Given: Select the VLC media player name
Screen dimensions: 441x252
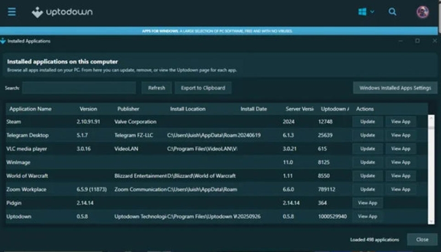Looking at the screenshot, I should (x=26, y=149).
